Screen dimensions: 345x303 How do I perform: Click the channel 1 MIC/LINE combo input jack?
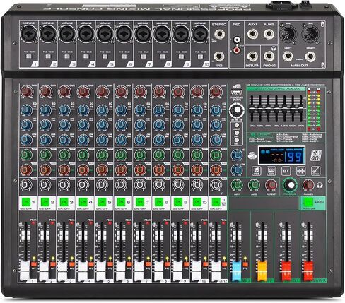click(x=29, y=34)
